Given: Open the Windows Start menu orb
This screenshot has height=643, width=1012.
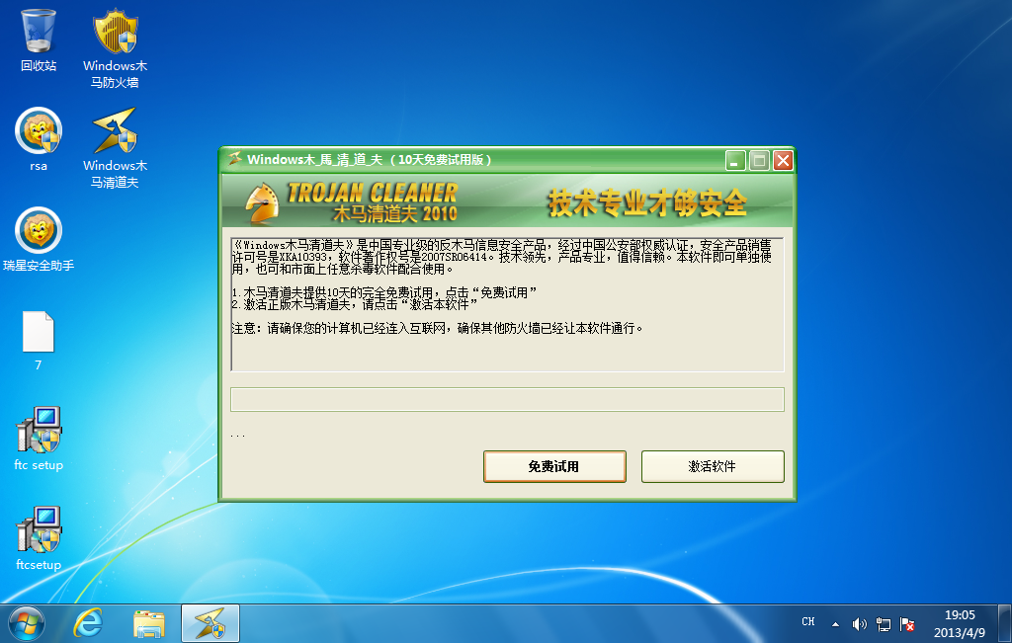Looking at the screenshot, I should coord(27,623).
